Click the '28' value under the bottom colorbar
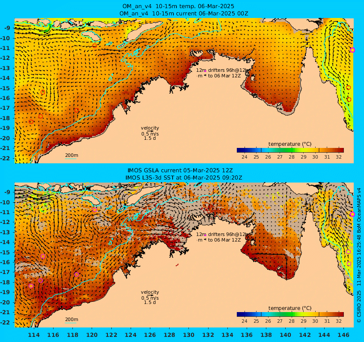 tap(292, 321)
